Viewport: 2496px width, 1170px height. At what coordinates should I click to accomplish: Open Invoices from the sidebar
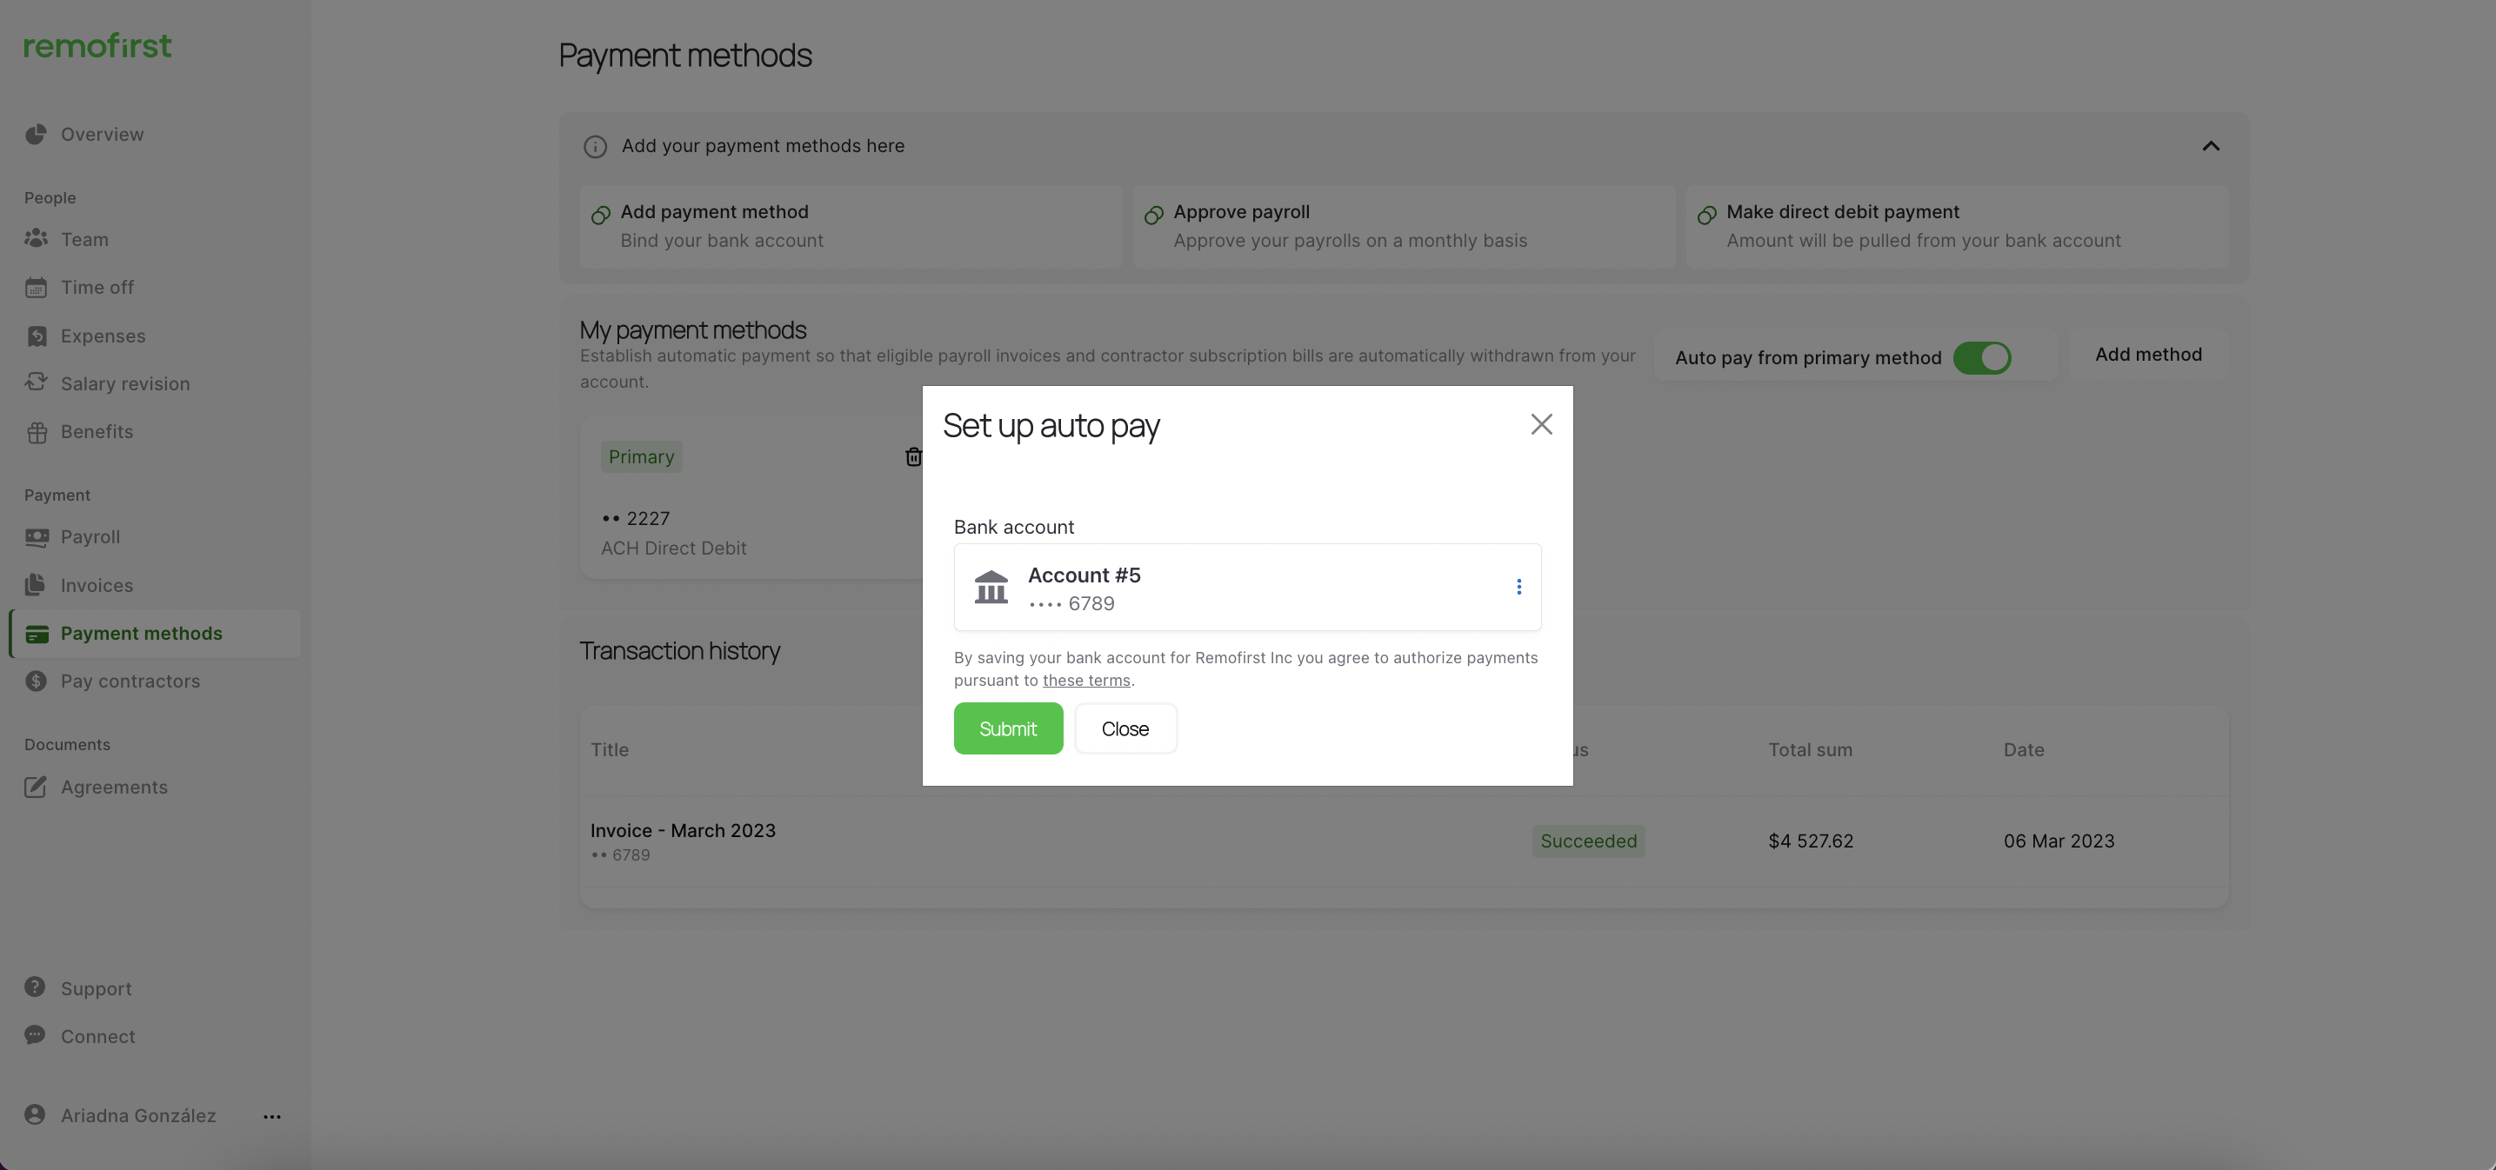(x=97, y=585)
